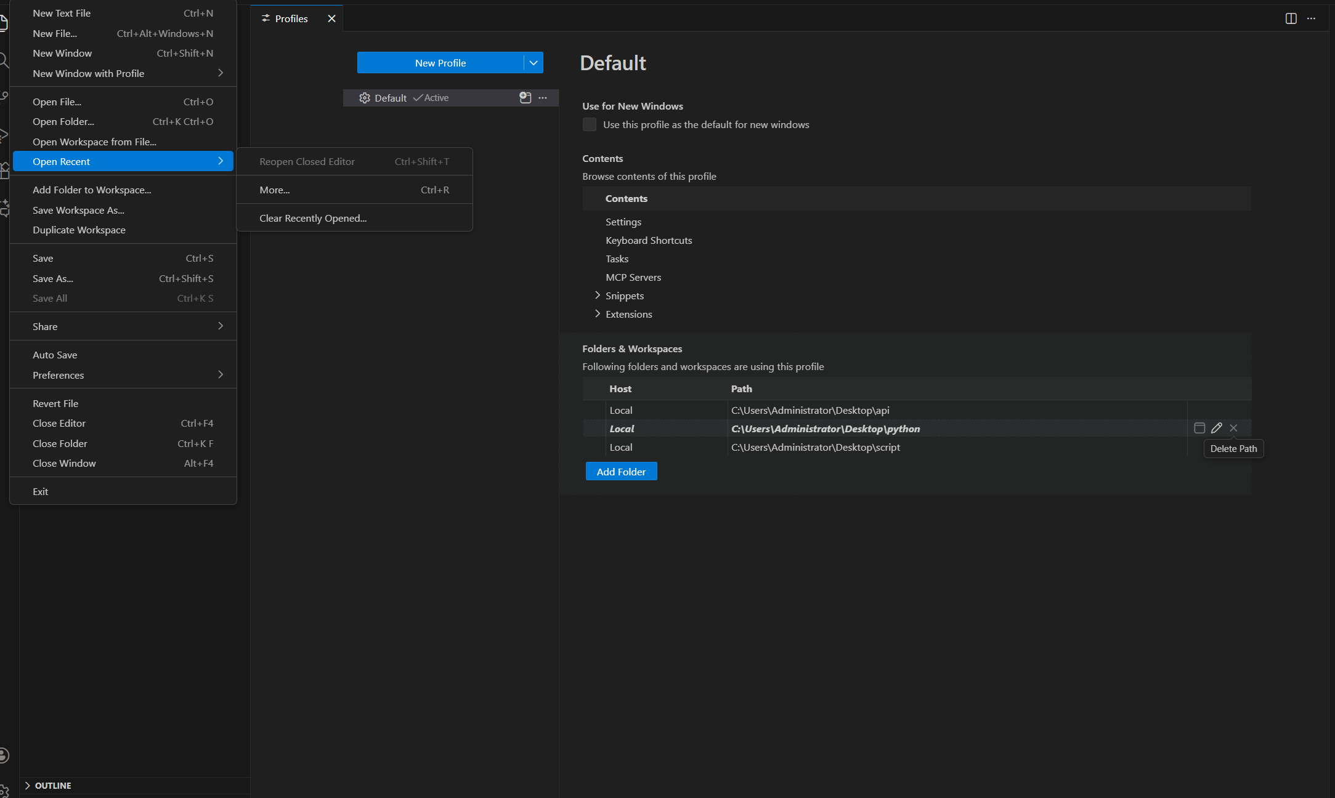Open Default profile ellipsis actions
1335x798 pixels.
(543, 98)
